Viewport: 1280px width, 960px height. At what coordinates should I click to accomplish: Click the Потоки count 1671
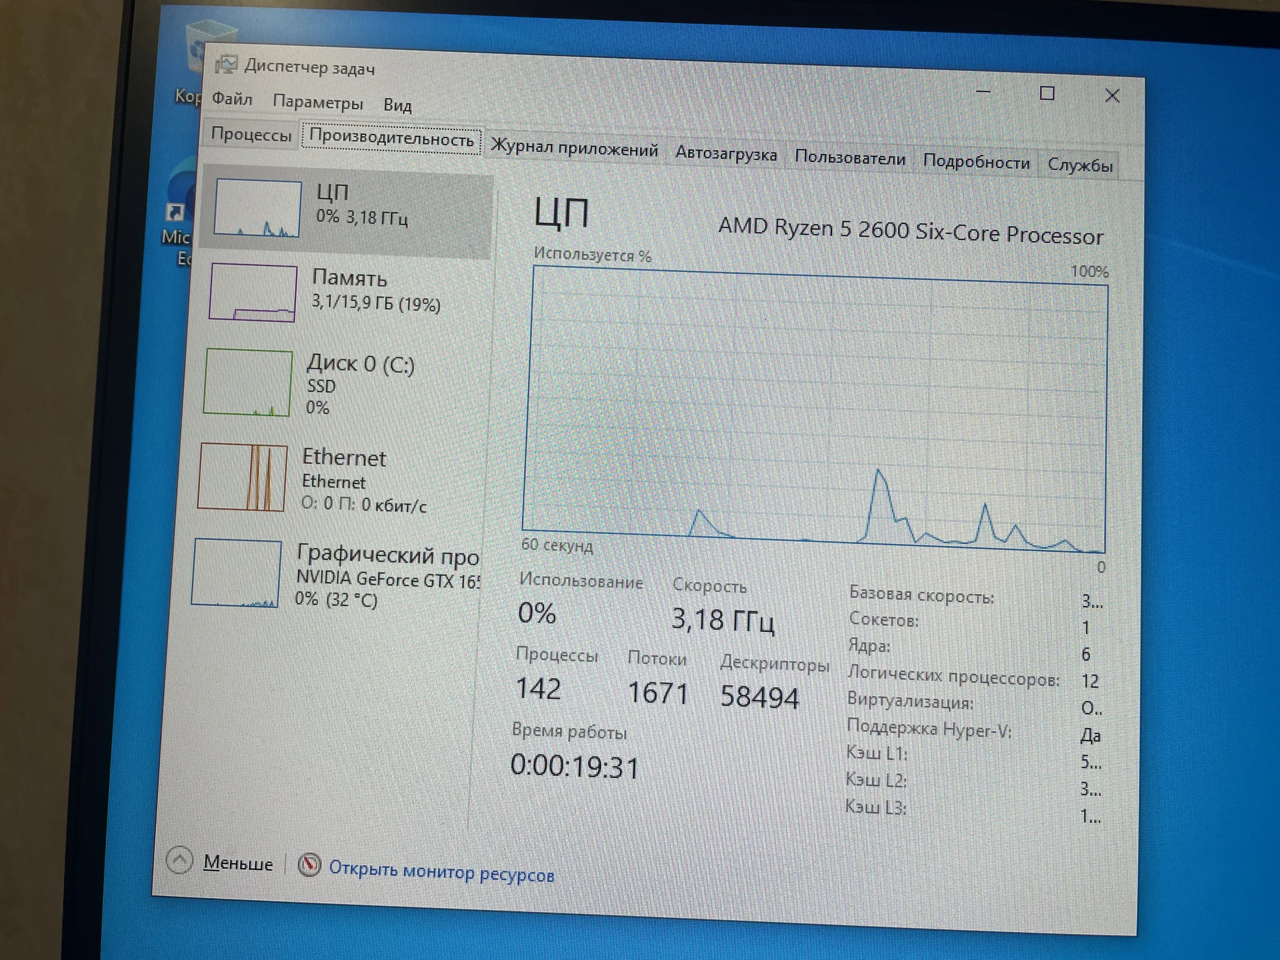coord(658,693)
